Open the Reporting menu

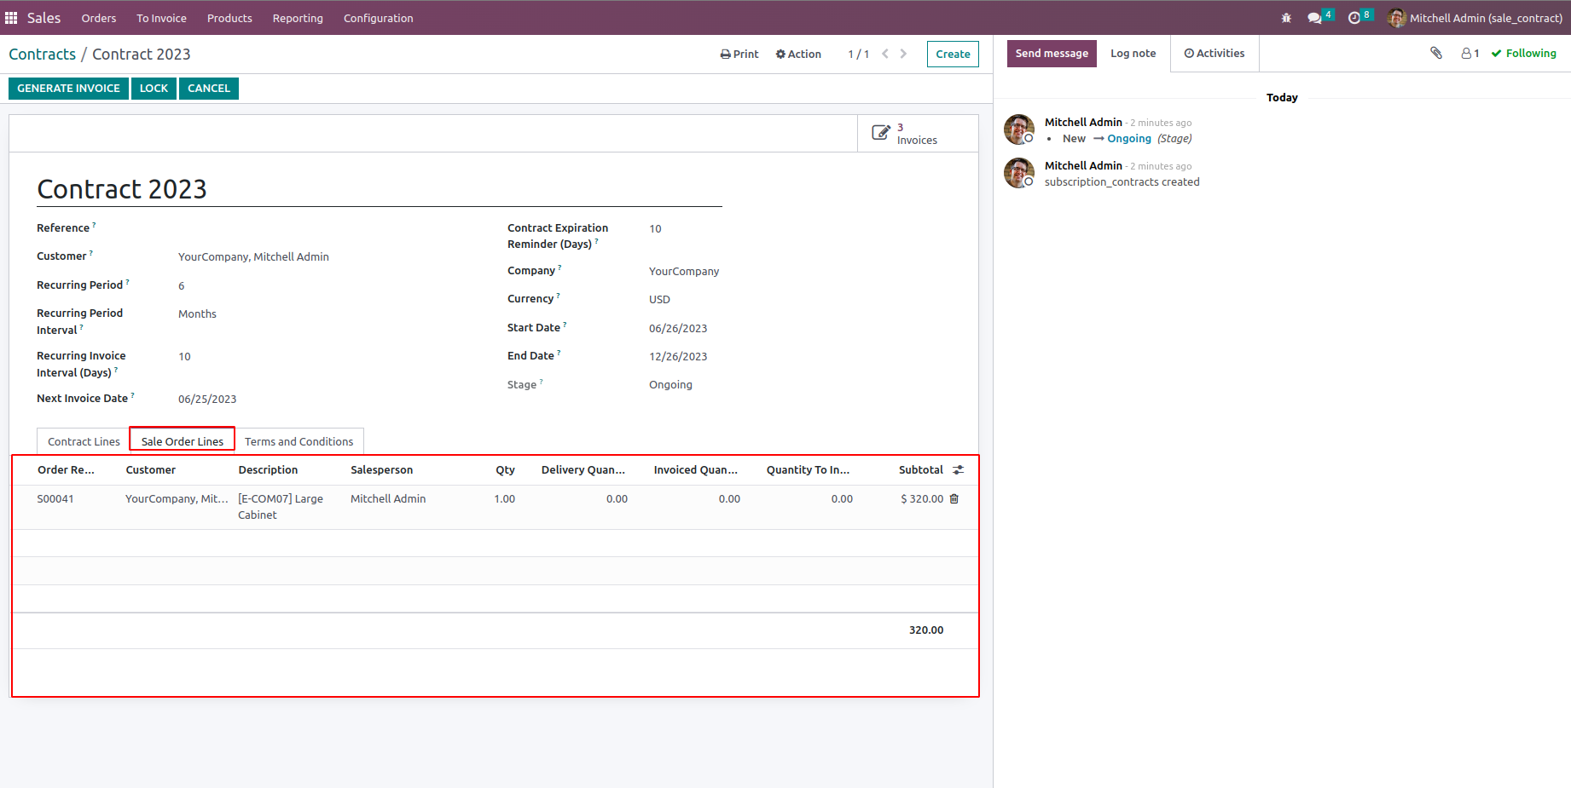click(x=298, y=18)
